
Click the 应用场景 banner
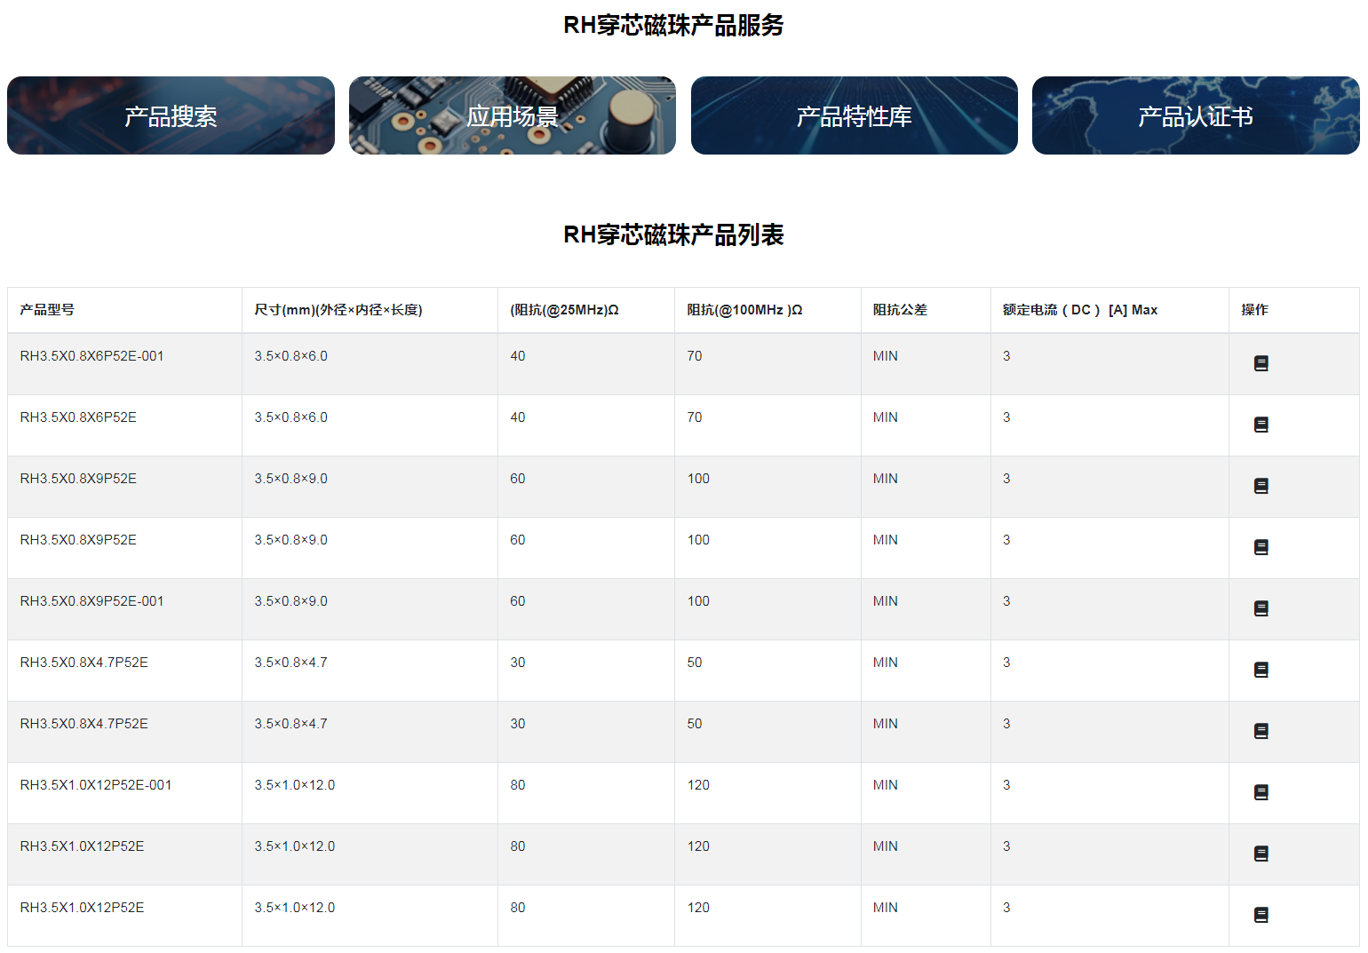[512, 115]
